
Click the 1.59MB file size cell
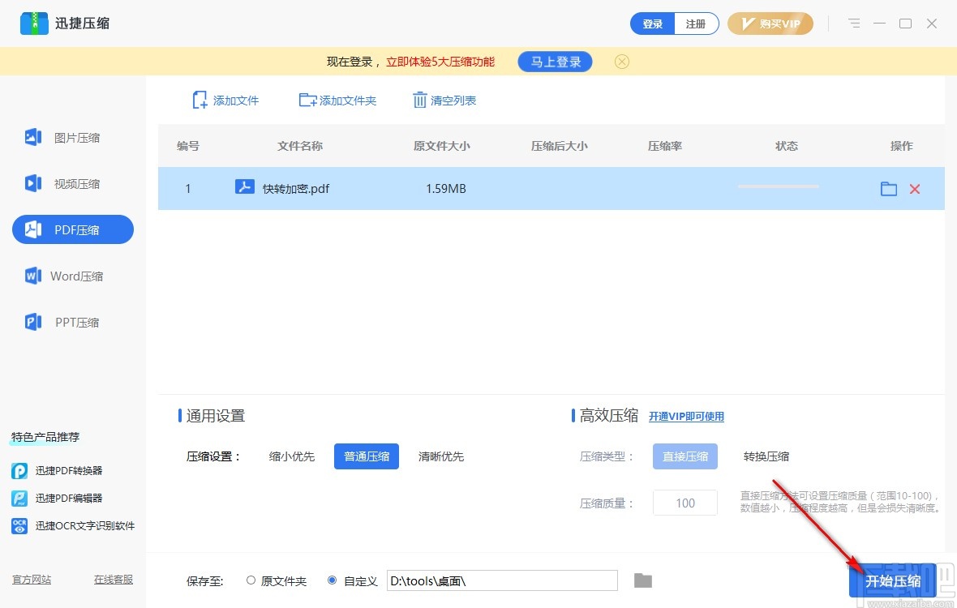[x=446, y=189]
